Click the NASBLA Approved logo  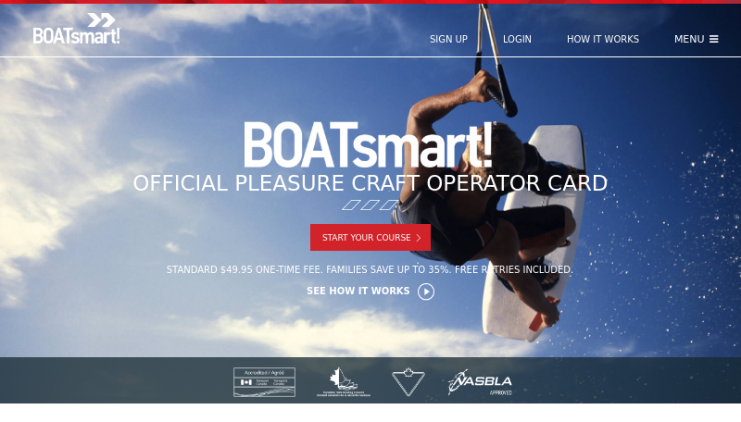(x=480, y=382)
